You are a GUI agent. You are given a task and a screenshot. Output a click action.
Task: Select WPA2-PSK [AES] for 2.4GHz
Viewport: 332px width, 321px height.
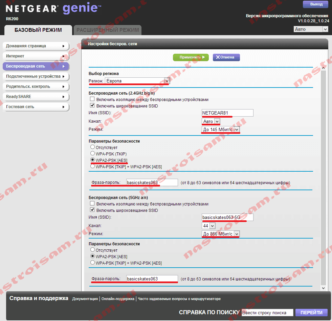click(92, 159)
